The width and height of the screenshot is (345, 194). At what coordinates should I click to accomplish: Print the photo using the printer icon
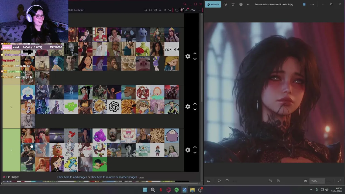241,4
